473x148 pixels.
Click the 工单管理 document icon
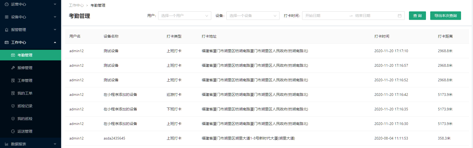tap(13, 80)
